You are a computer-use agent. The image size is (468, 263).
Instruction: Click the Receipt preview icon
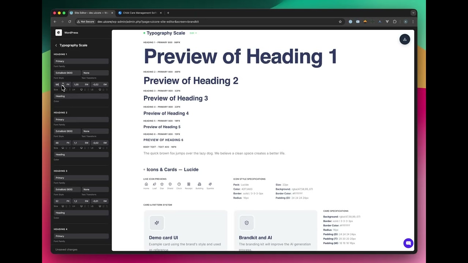tap(189, 184)
